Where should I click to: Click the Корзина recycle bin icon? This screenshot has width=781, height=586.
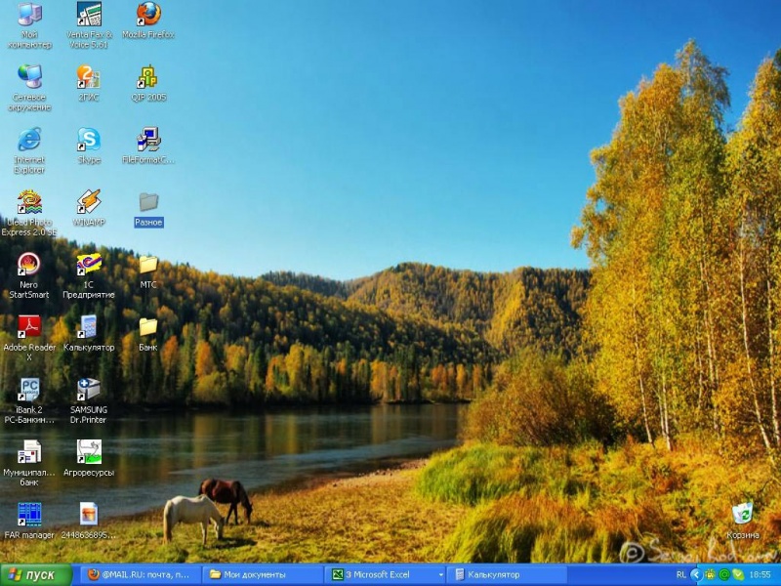coord(743,515)
